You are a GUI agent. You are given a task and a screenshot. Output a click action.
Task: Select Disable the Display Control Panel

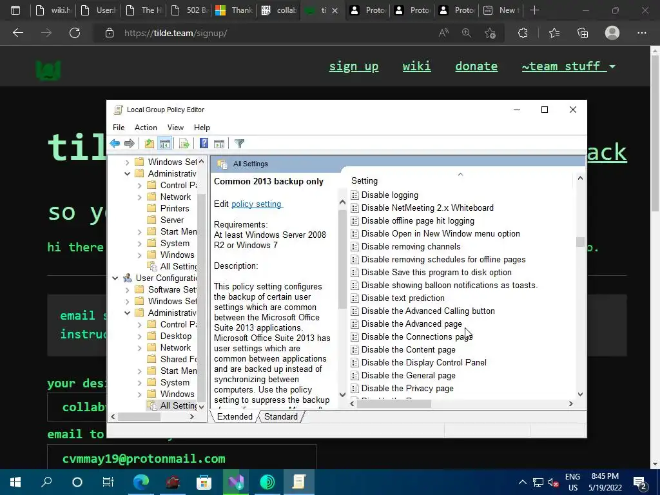424,362
